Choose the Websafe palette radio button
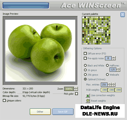Screen dimensions: 127x120 pos(107,74)
